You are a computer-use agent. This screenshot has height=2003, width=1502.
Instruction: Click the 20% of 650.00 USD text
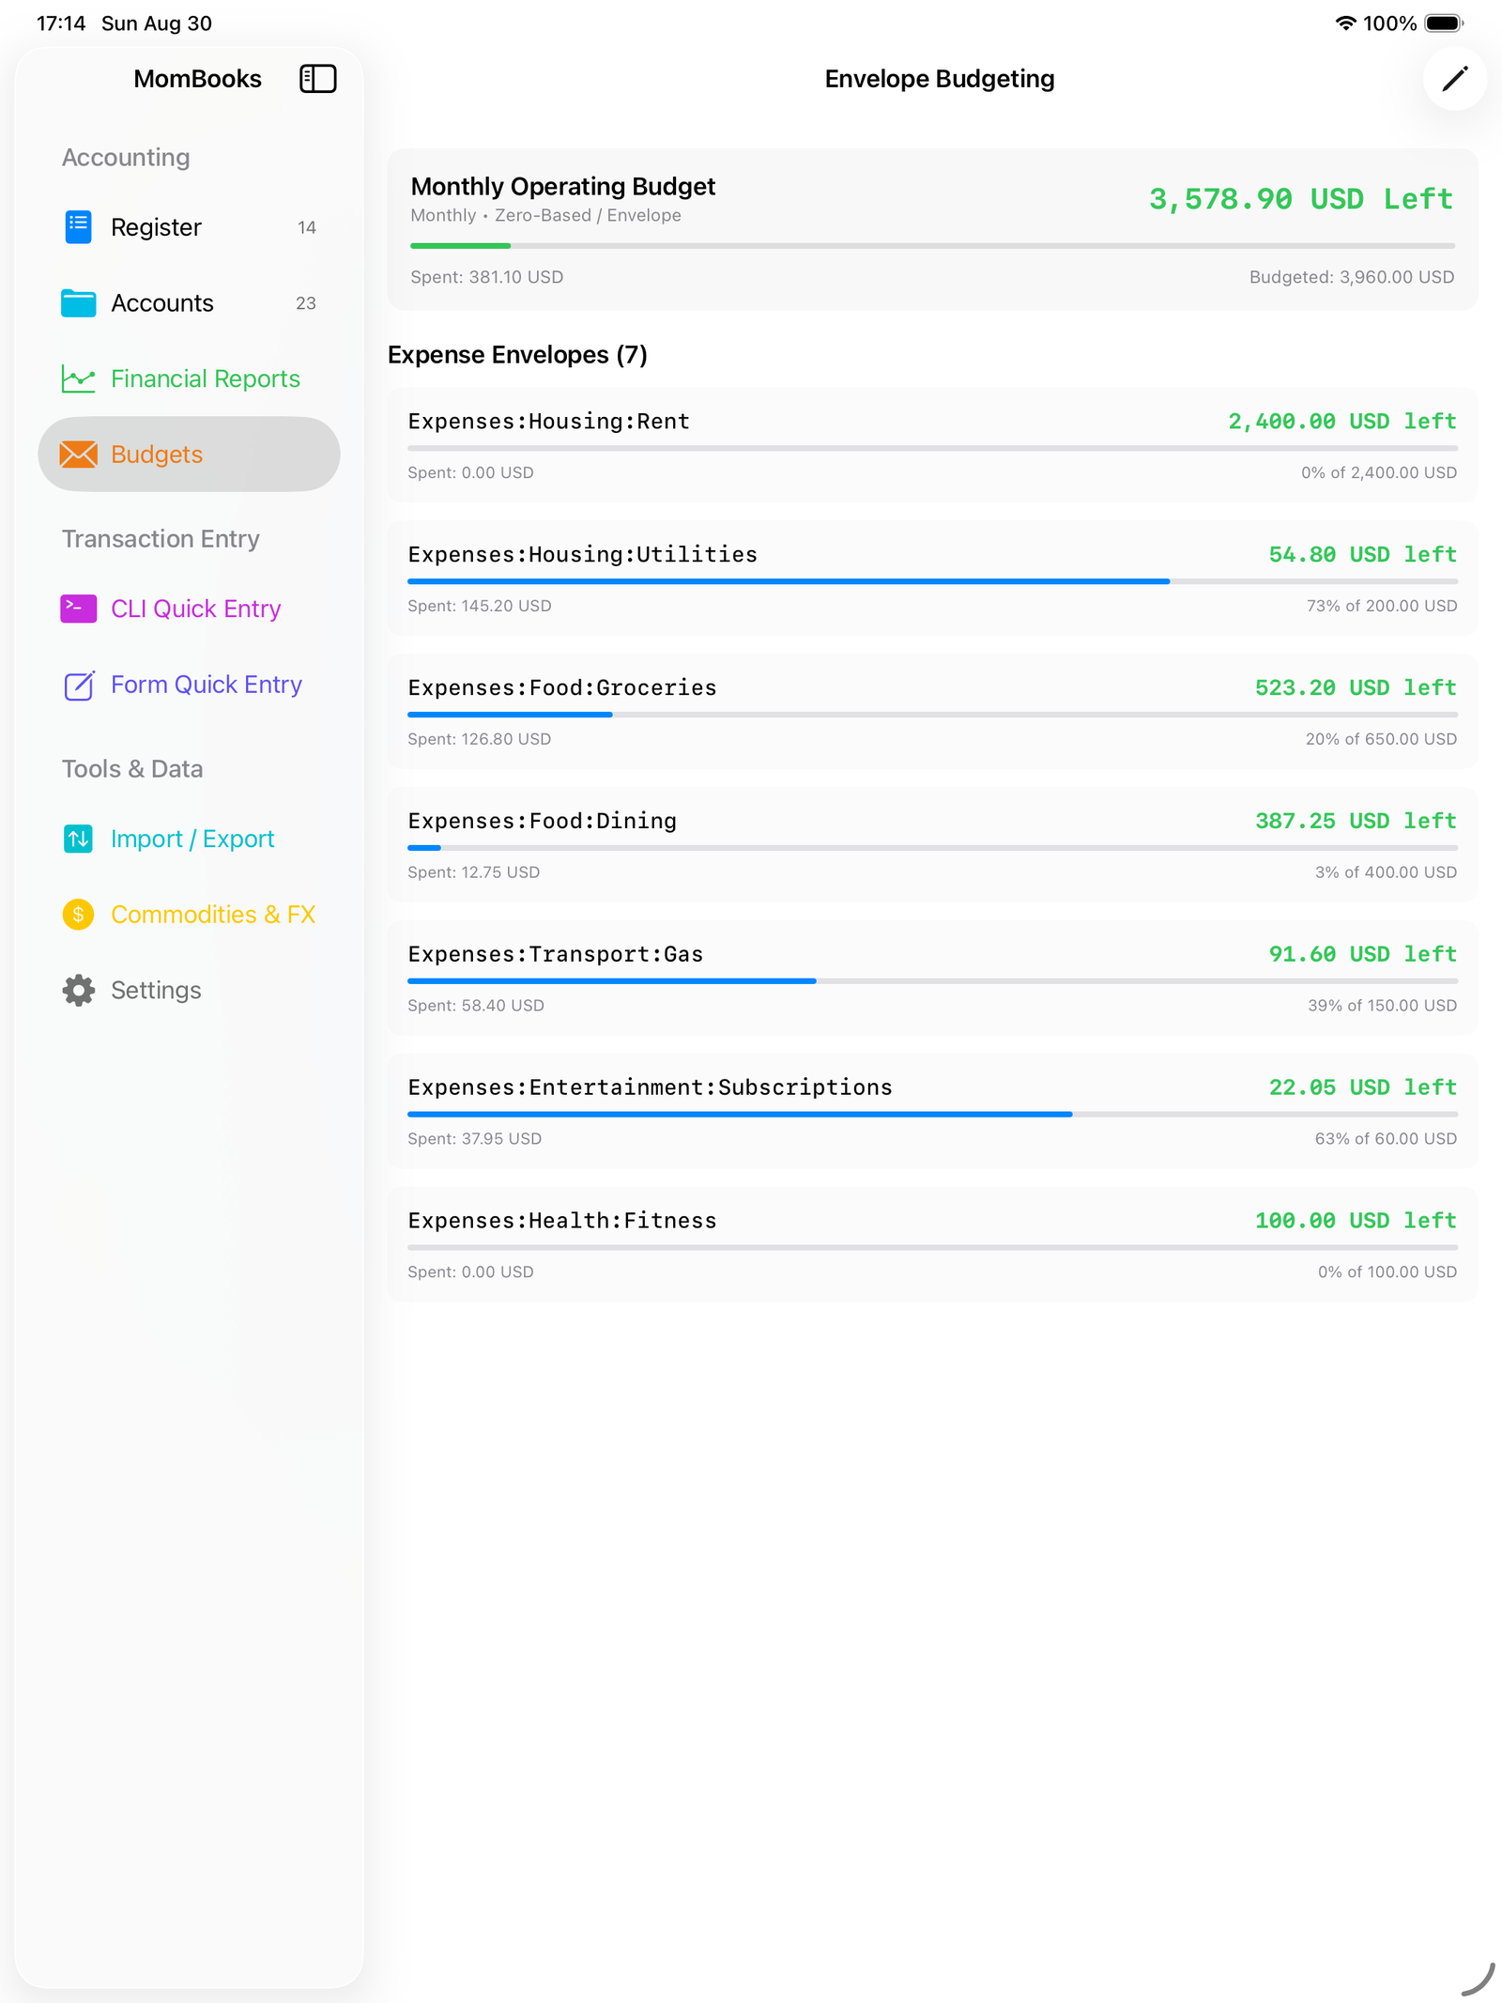1381,739
